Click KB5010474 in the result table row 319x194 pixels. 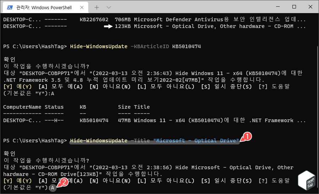94,120
